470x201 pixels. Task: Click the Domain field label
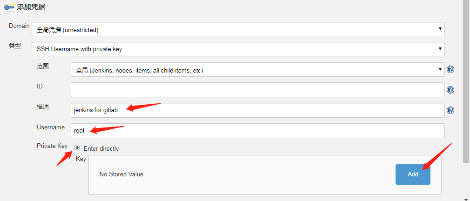point(19,26)
